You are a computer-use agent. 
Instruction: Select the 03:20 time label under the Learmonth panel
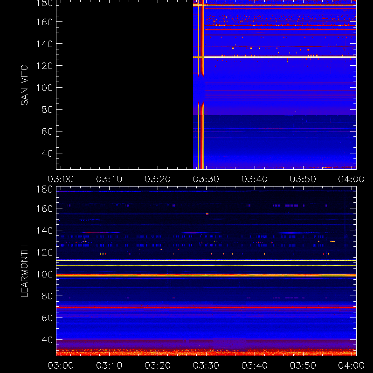(158, 366)
